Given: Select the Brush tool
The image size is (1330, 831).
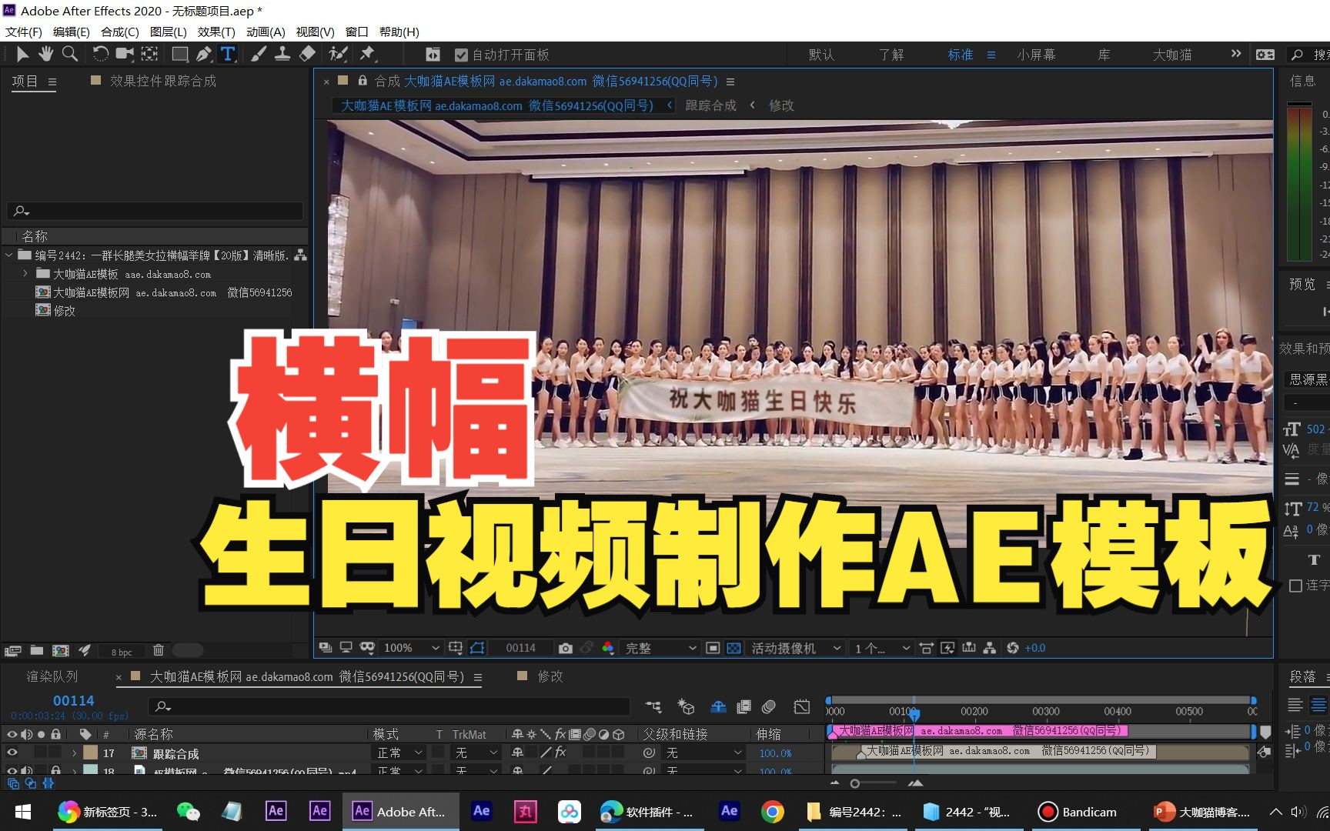Looking at the screenshot, I should (x=259, y=54).
